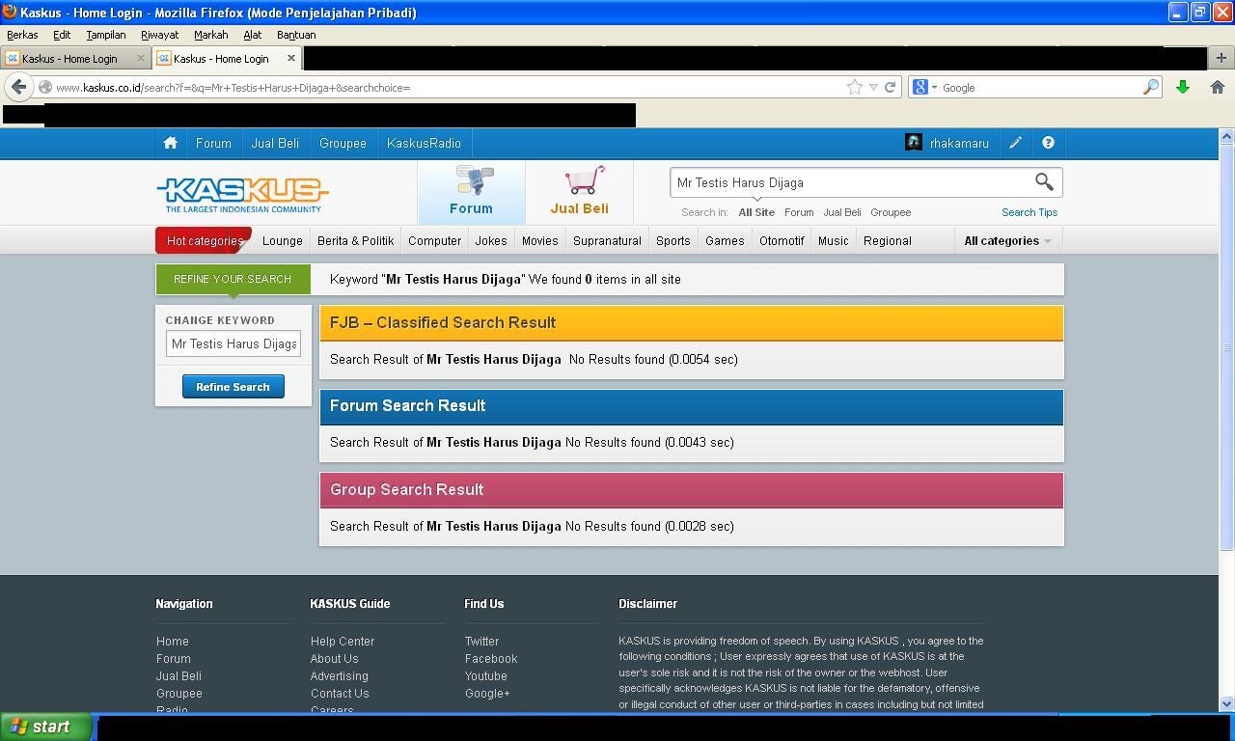This screenshot has height=741, width=1235.
Task: Open rhakamaru user profile avatar
Action: click(914, 143)
